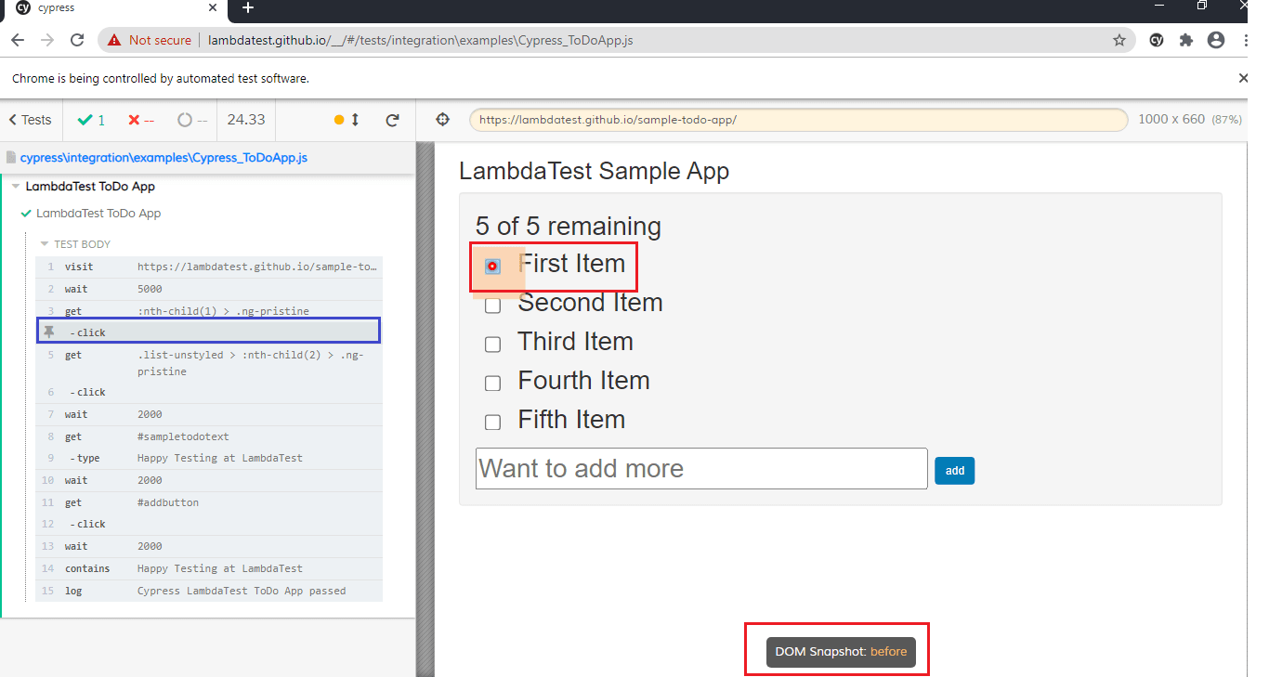Open the Cypress selector playground crosshair
This screenshot has width=1269, height=677.
[443, 120]
